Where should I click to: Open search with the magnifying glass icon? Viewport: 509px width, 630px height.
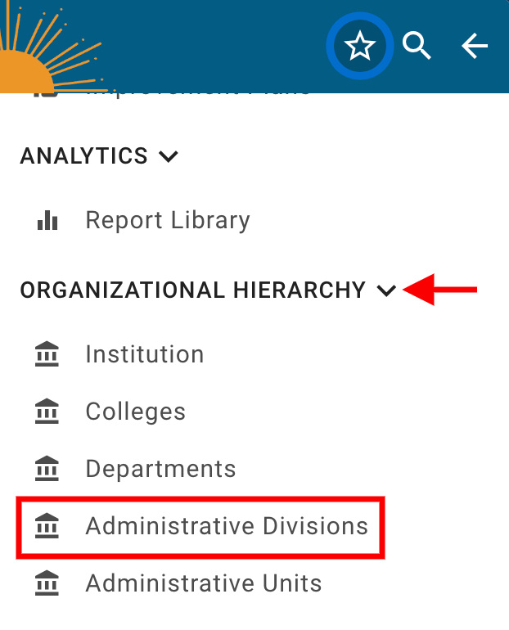[x=417, y=47]
